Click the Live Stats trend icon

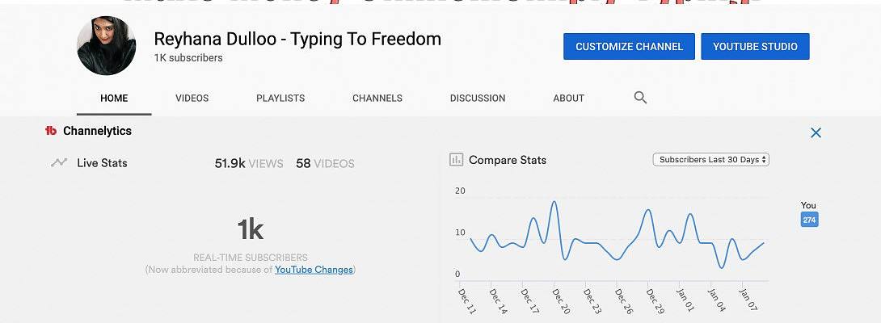tap(59, 162)
